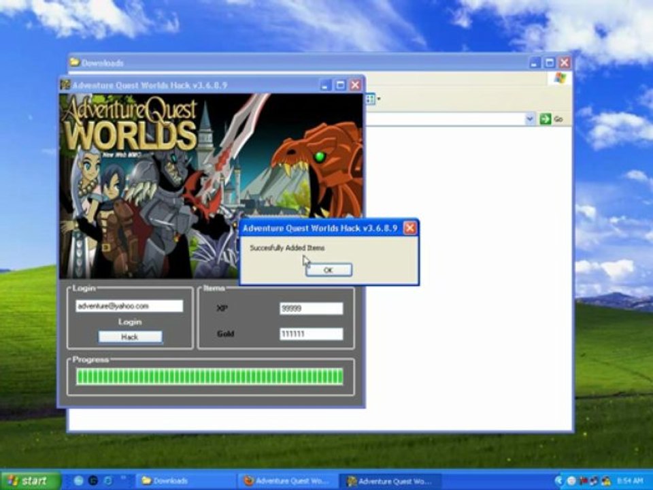Maximize the Adventure Quest Worlds Hack window
Viewport: 653px width, 490px height.
(x=341, y=85)
